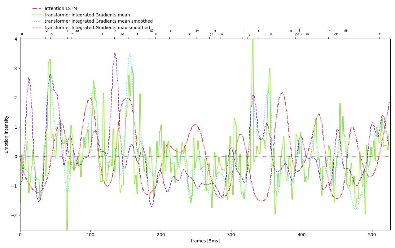Image resolution: width=395 pixels, height=248 pixels.
Task: Click the 'oi' phoneme label
Action: [x=222, y=34]
